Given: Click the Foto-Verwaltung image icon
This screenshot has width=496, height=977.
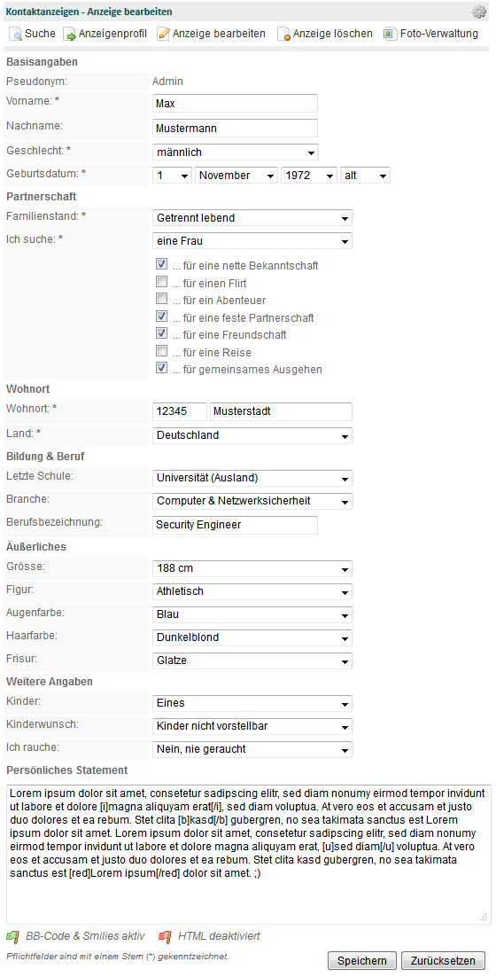Looking at the screenshot, I should [389, 35].
